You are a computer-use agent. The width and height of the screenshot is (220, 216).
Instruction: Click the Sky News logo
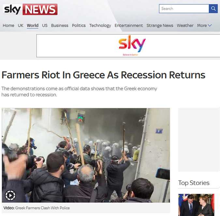[x=30, y=9]
